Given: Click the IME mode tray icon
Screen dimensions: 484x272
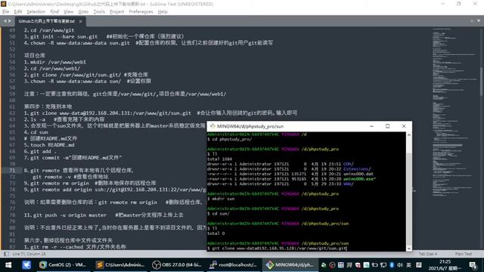Looking at the screenshot, I should click(x=419, y=265).
